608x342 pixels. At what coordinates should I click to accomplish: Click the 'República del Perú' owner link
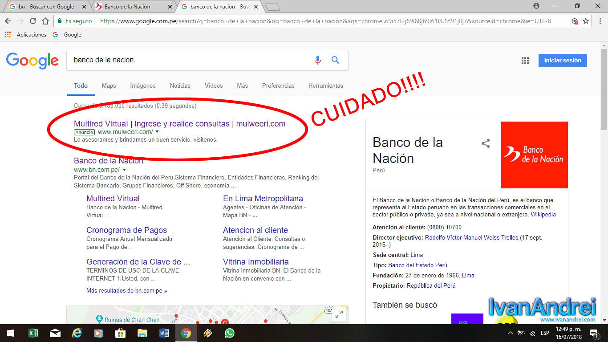point(431,285)
